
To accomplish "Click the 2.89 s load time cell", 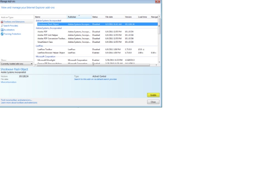I will [x=140, y=53].
